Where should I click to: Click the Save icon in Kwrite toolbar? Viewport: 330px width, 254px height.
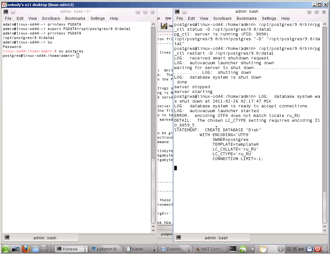[x=164, y=26]
